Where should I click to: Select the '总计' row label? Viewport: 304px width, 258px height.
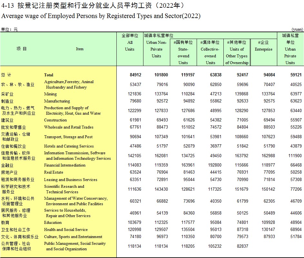[6, 75]
